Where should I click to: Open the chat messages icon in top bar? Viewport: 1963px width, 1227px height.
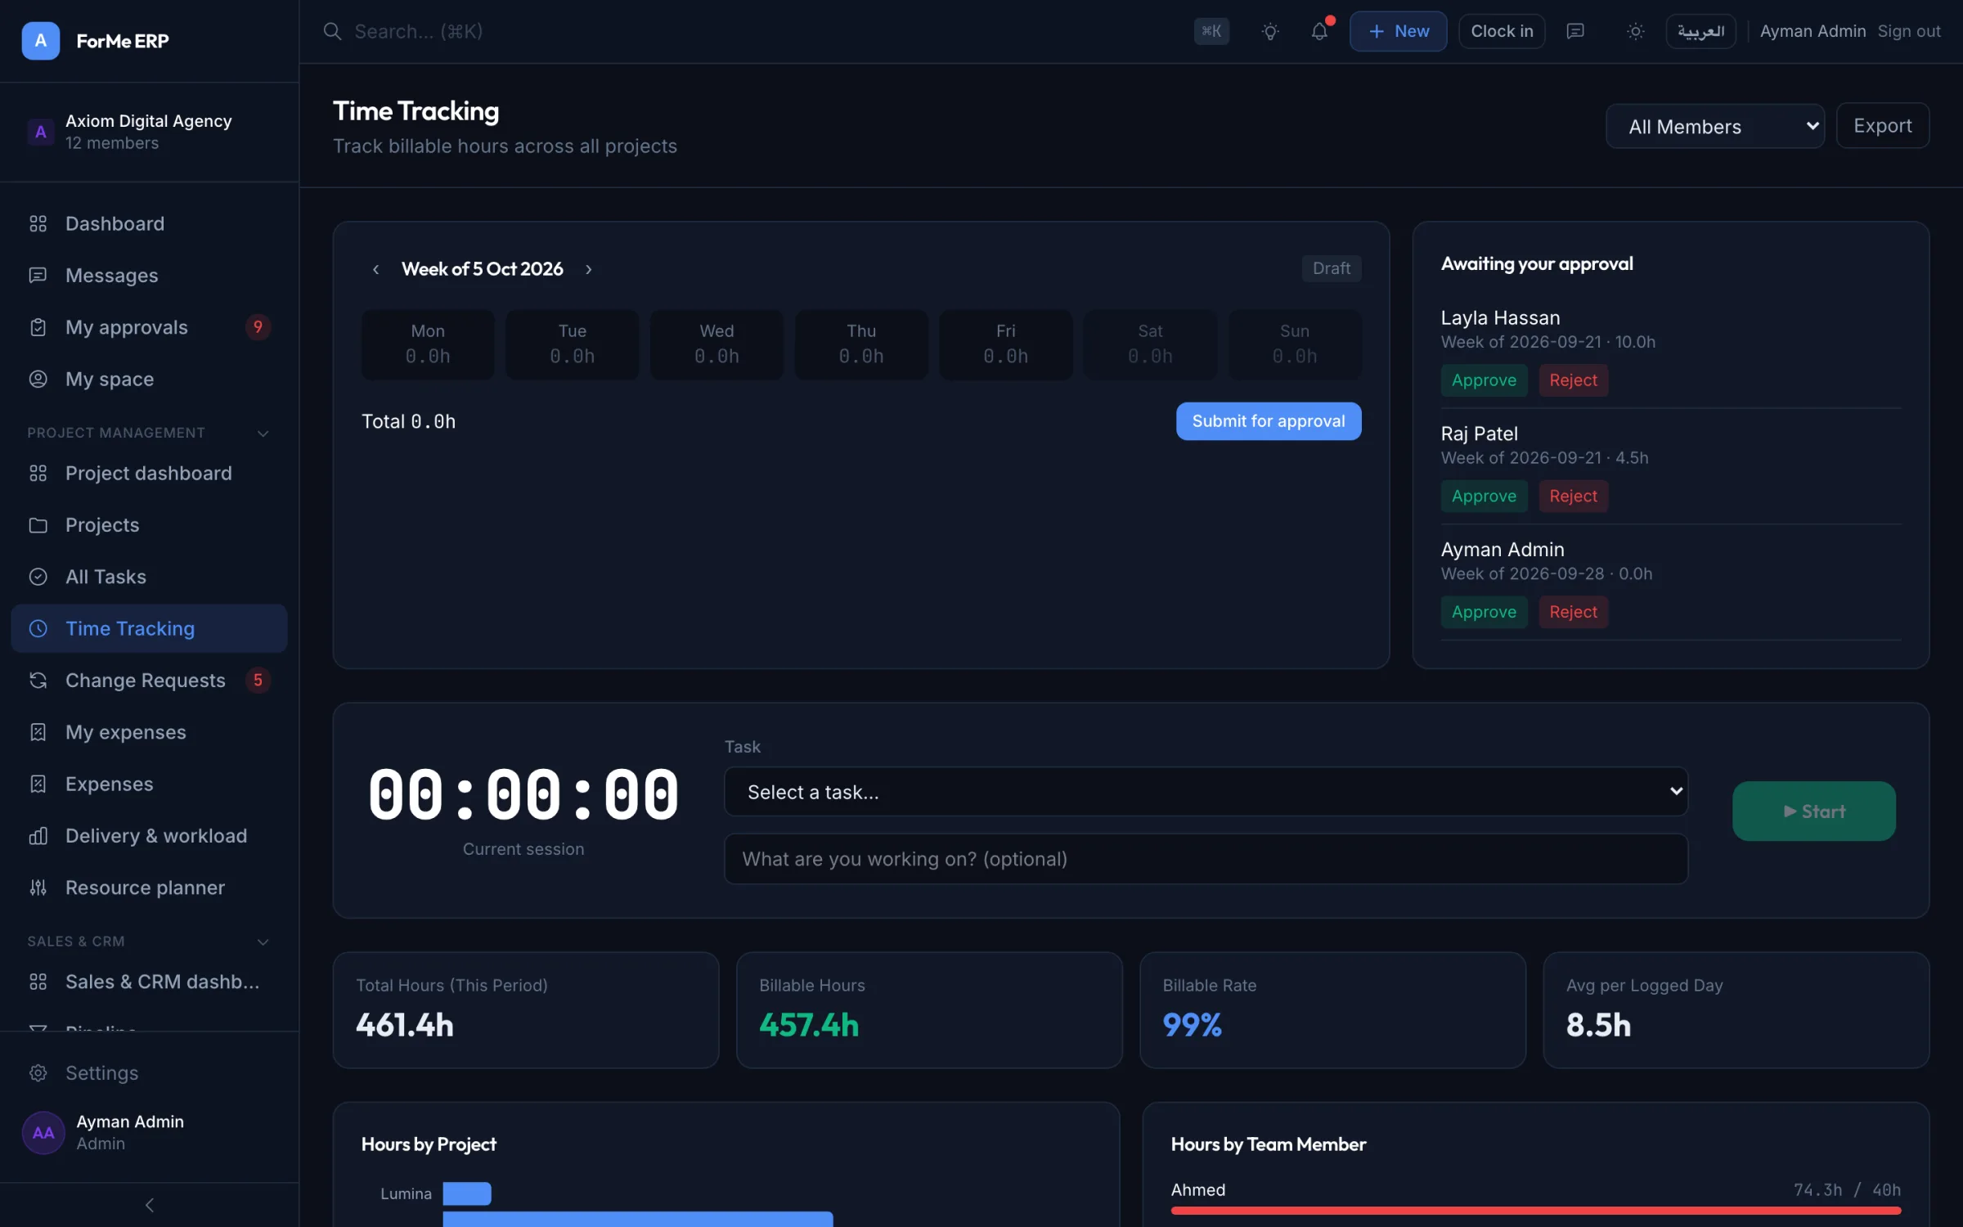pyautogui.click(x=1575, y=31)
